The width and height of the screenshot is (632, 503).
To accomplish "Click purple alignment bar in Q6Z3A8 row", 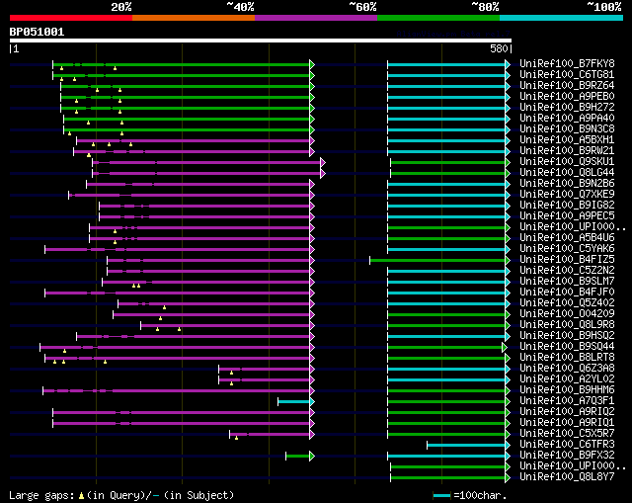I will coord(267,369).
